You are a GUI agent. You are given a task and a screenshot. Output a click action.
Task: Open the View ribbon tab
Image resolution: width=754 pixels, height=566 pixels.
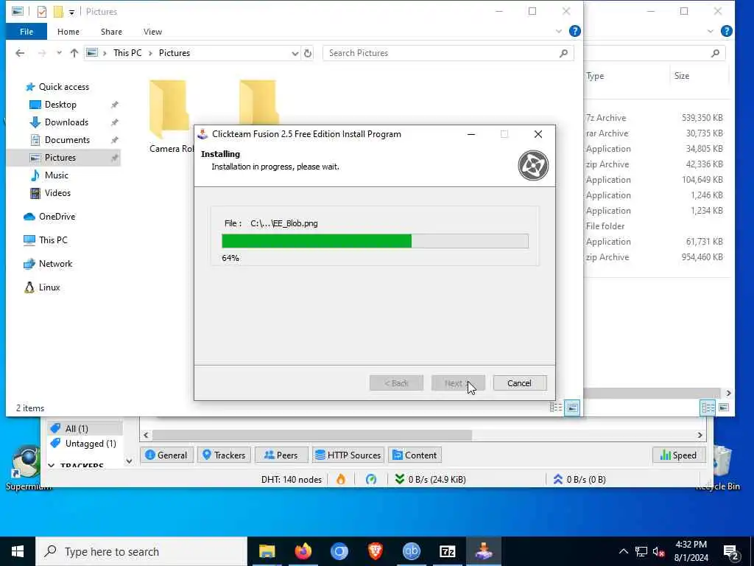point(152,32)
